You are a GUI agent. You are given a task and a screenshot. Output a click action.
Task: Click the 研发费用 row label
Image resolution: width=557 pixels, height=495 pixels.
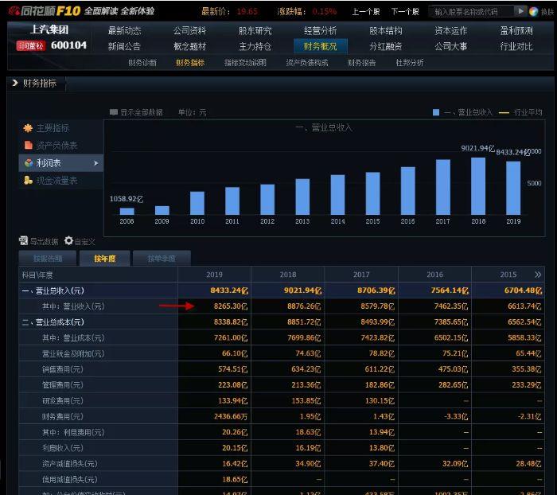point(63,401)
